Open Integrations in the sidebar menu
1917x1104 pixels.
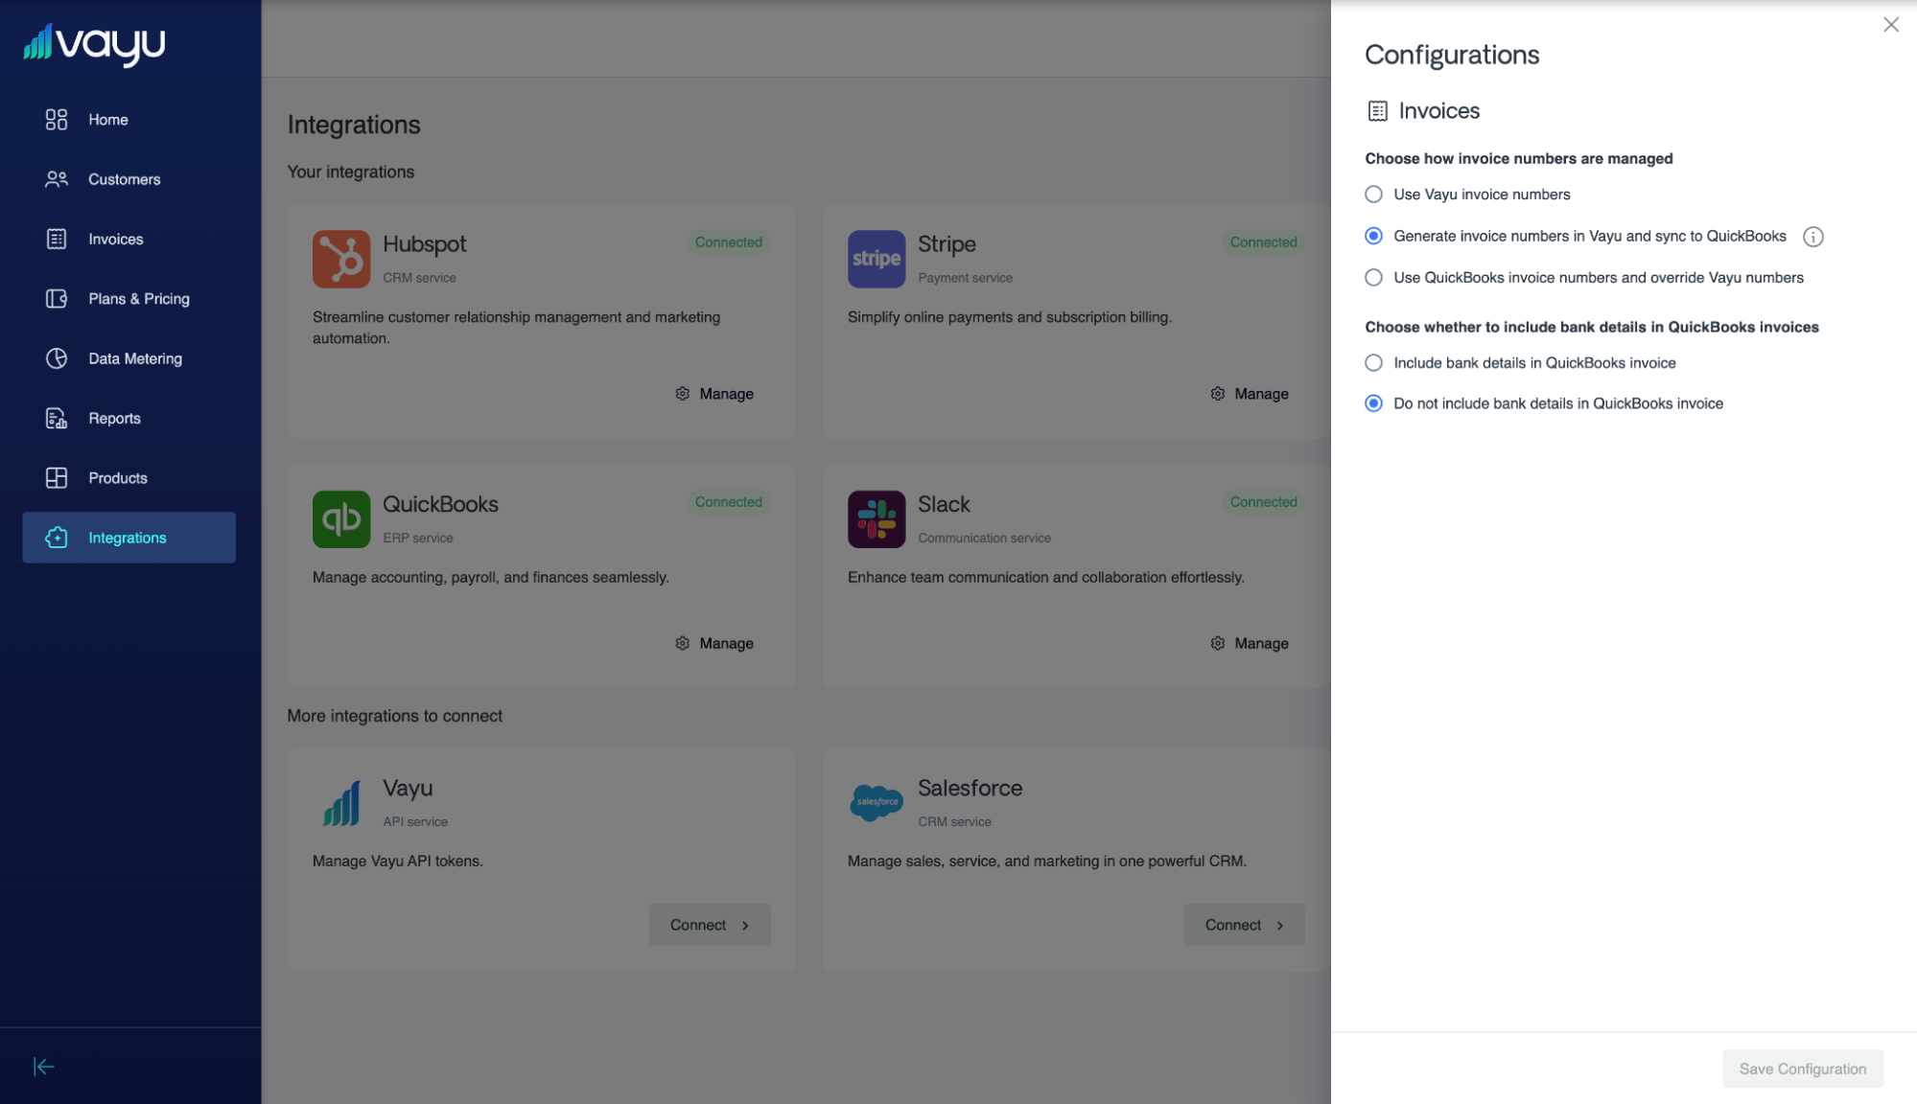coord(128,538)
